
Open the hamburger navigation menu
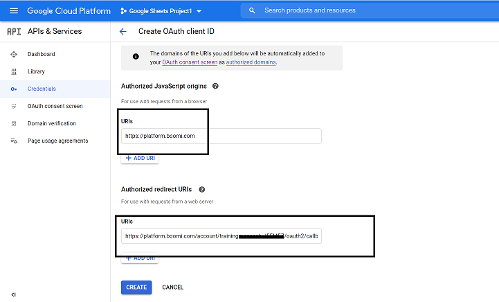point(12,11)
